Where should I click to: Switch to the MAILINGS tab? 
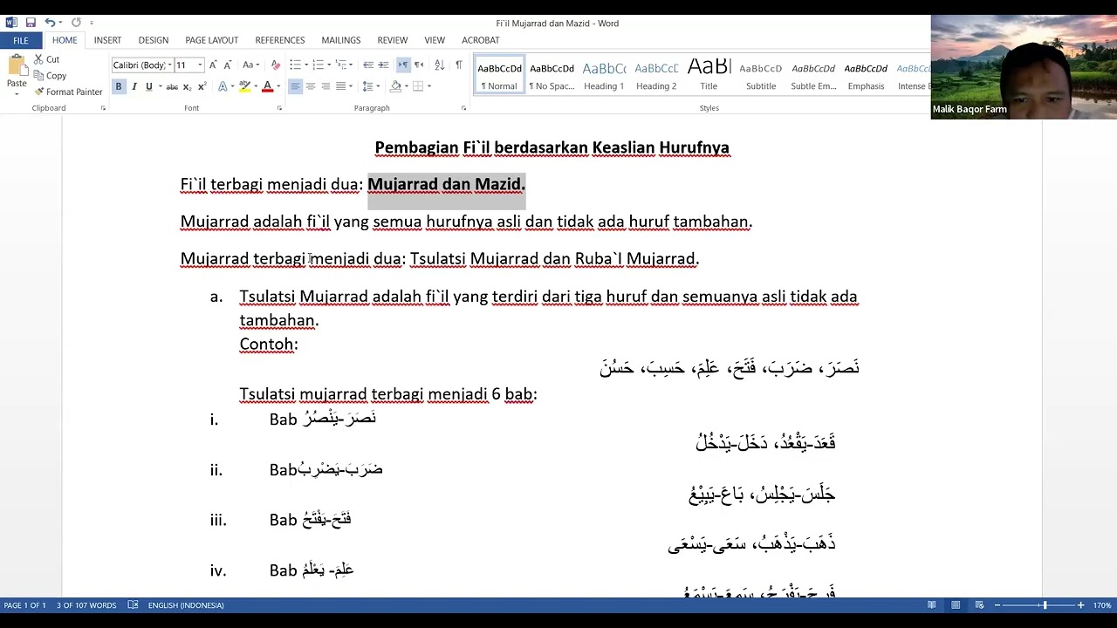[x=340, y=40]
